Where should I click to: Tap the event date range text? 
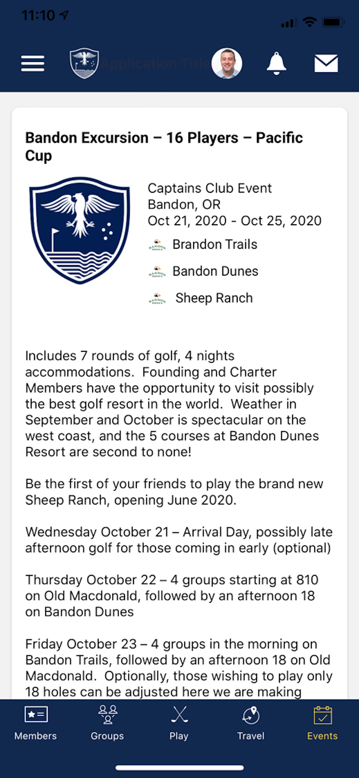pos(235,221)
